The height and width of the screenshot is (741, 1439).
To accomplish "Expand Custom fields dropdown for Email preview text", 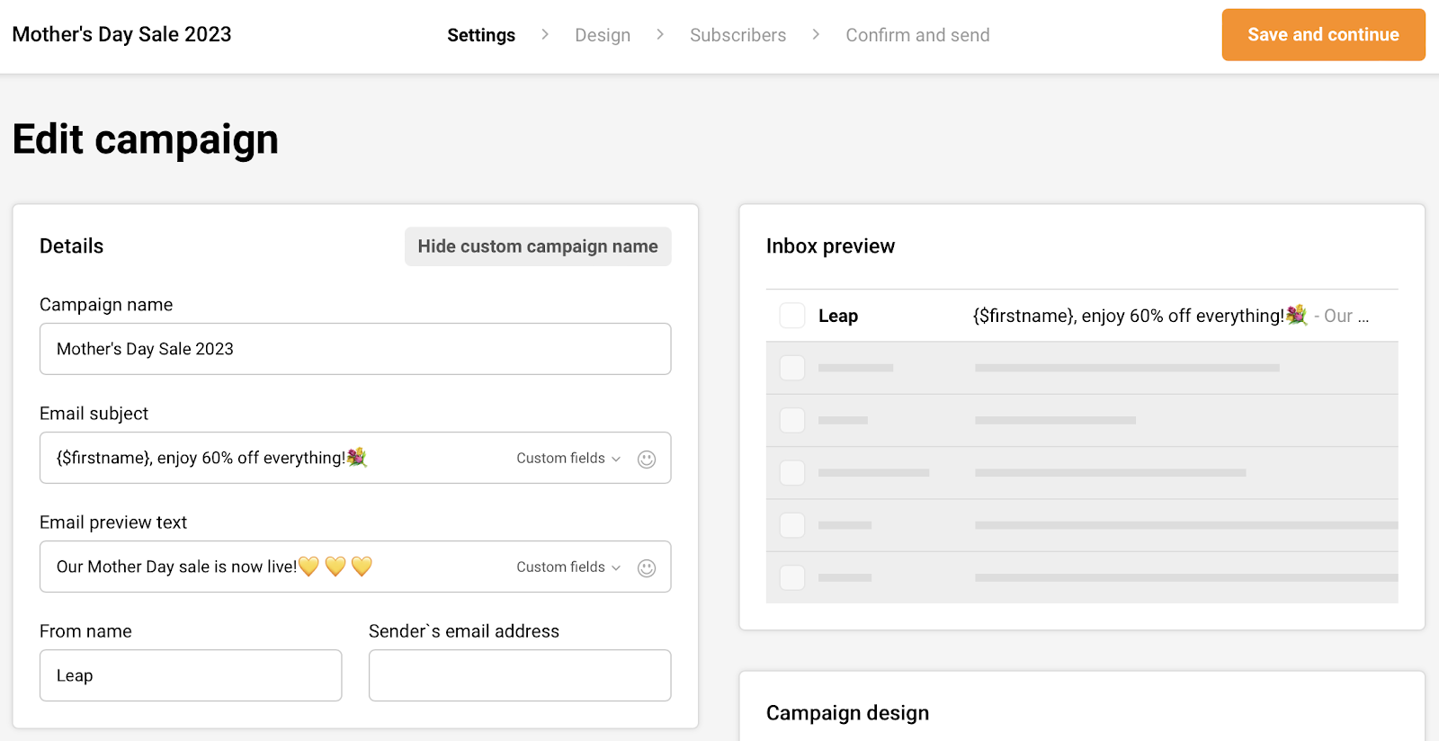I will tap(568, 567).
